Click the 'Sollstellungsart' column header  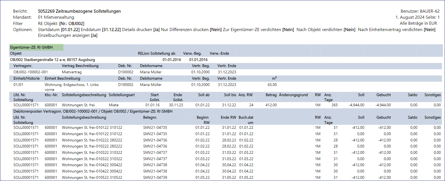point(122,95)
